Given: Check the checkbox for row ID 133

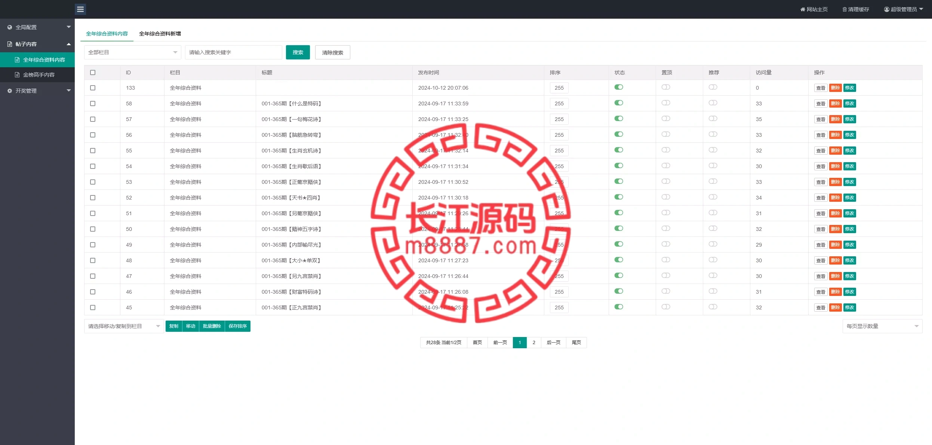Looking at the screenshot, I should pos(93,88).
